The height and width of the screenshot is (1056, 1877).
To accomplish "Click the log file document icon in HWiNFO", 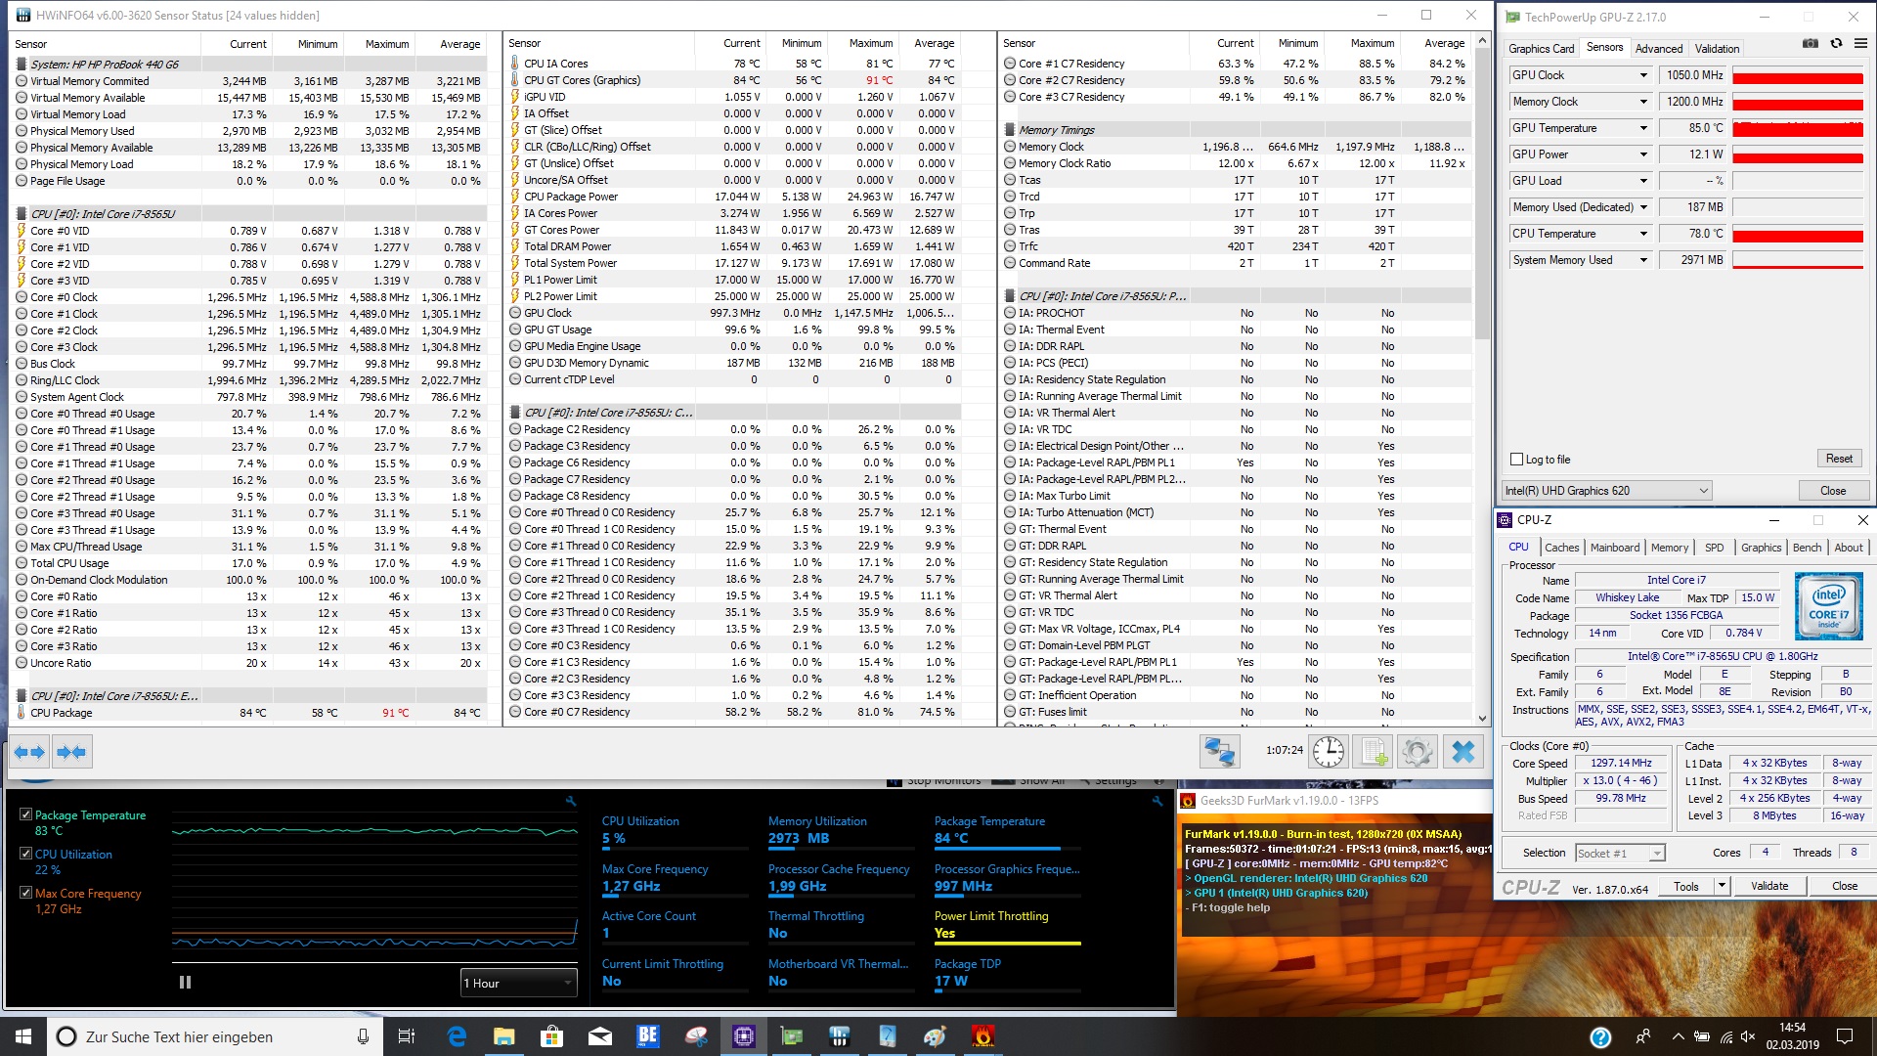I will click(x=1373, y=751).
